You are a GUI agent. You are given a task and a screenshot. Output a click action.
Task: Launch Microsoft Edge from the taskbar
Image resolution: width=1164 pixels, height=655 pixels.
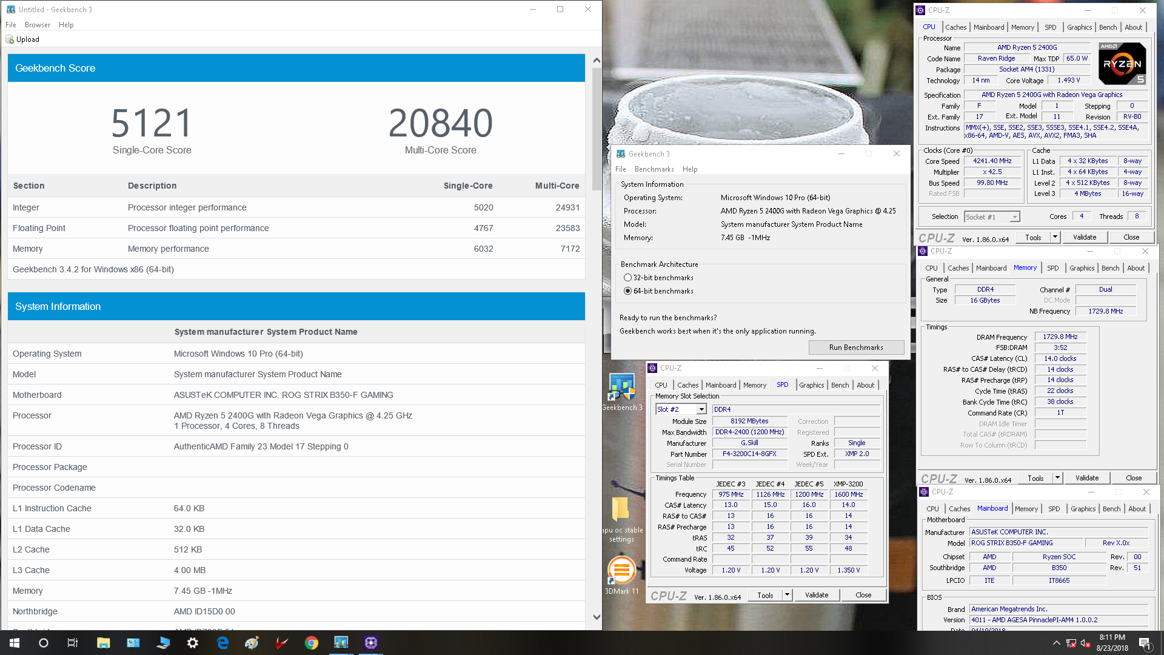click(x=222, y=643)
